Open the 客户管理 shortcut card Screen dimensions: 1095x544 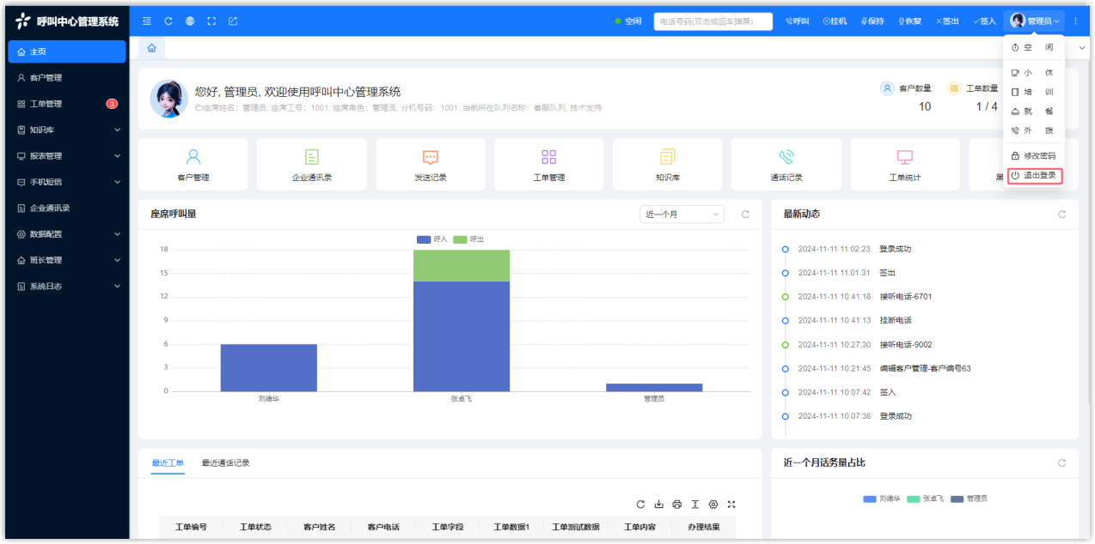(x=193, y=165)
